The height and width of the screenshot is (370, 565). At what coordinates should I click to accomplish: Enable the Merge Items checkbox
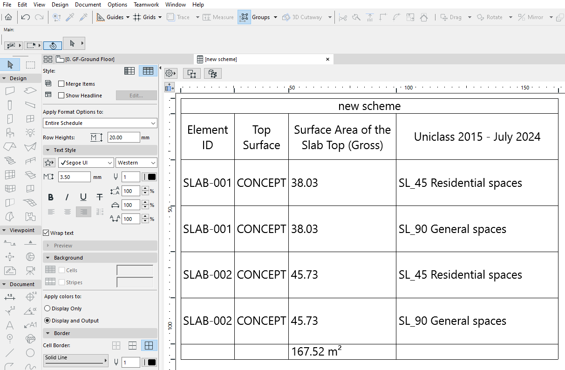[61, 83]
